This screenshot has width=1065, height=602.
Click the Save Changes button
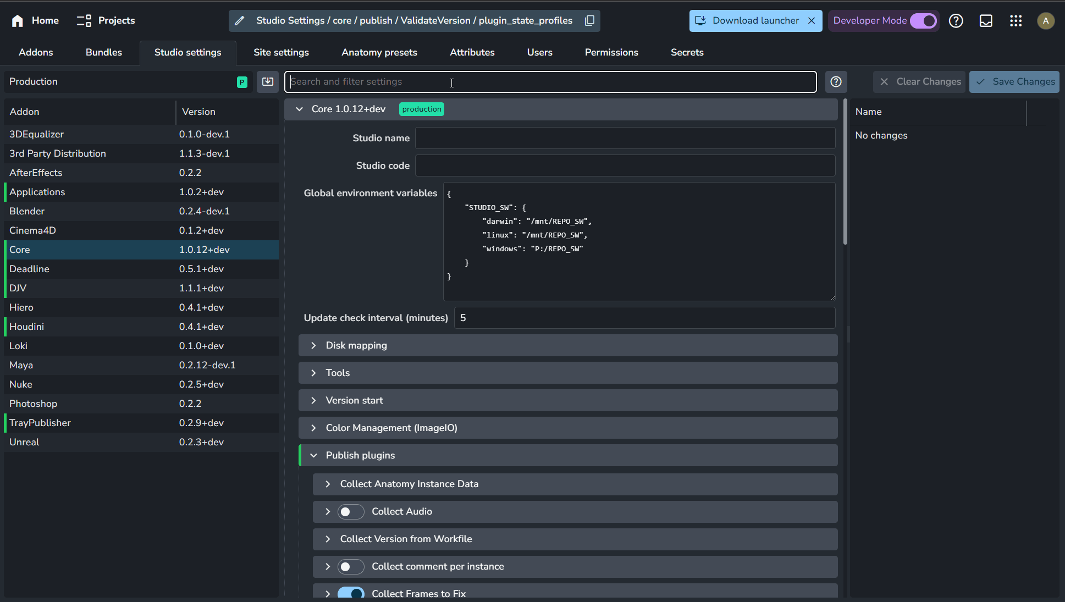(1014, 82)
